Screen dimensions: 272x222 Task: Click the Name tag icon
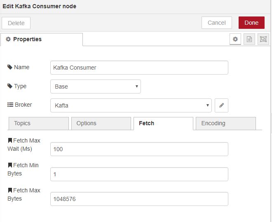click(x=10, y=67)
